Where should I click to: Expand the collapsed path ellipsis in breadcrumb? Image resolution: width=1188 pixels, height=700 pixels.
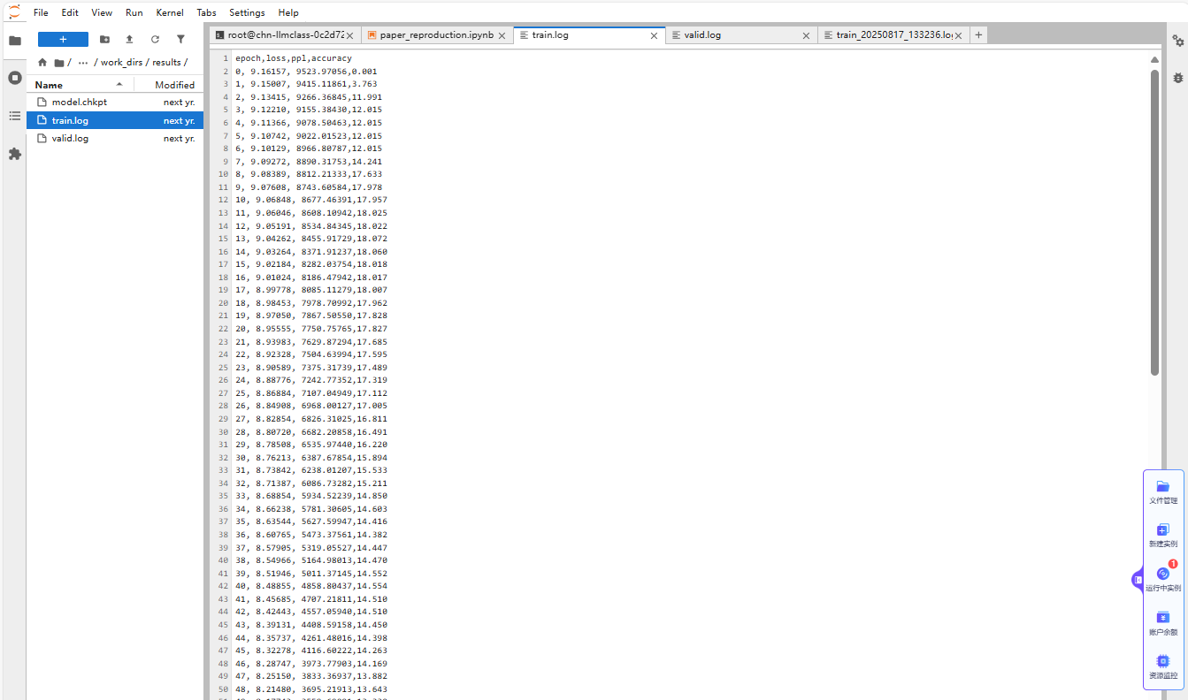point(83,63)
